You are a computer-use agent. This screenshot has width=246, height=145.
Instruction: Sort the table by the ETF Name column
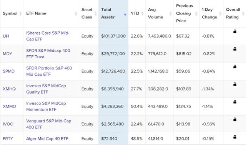(76, 13)
